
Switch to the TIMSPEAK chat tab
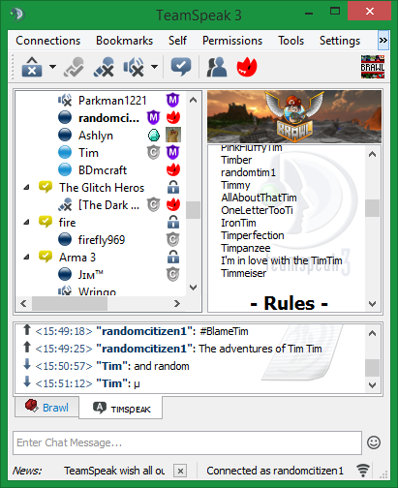coord(121,409)
